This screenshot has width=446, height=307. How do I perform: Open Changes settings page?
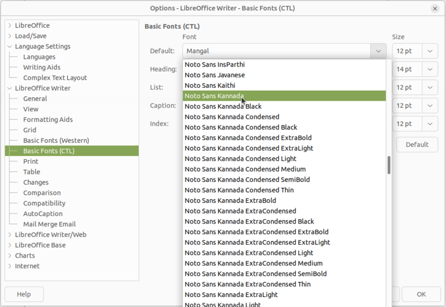click(36, 182)
